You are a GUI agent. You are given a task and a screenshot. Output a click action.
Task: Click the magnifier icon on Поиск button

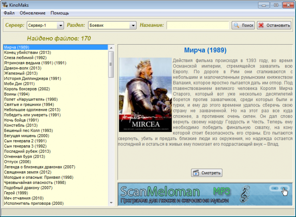(x=236, y=25)
